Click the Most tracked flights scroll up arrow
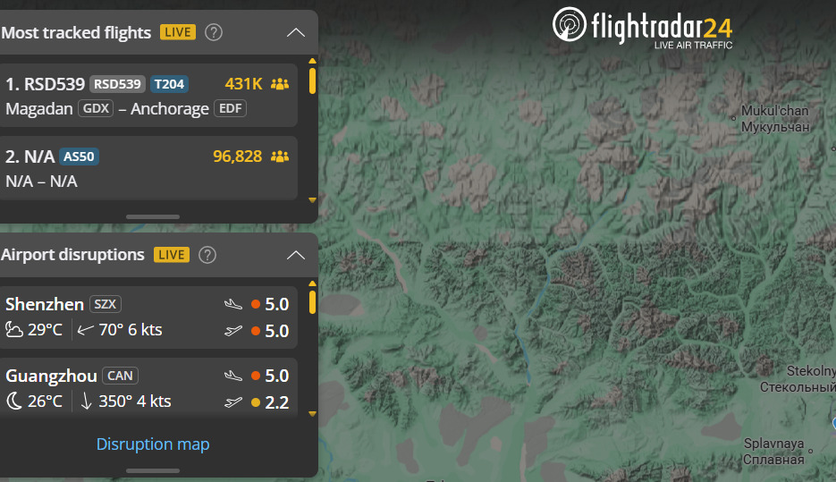 tap(312, 61)
